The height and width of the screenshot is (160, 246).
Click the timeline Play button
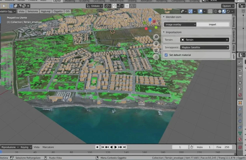click(116, 147)
